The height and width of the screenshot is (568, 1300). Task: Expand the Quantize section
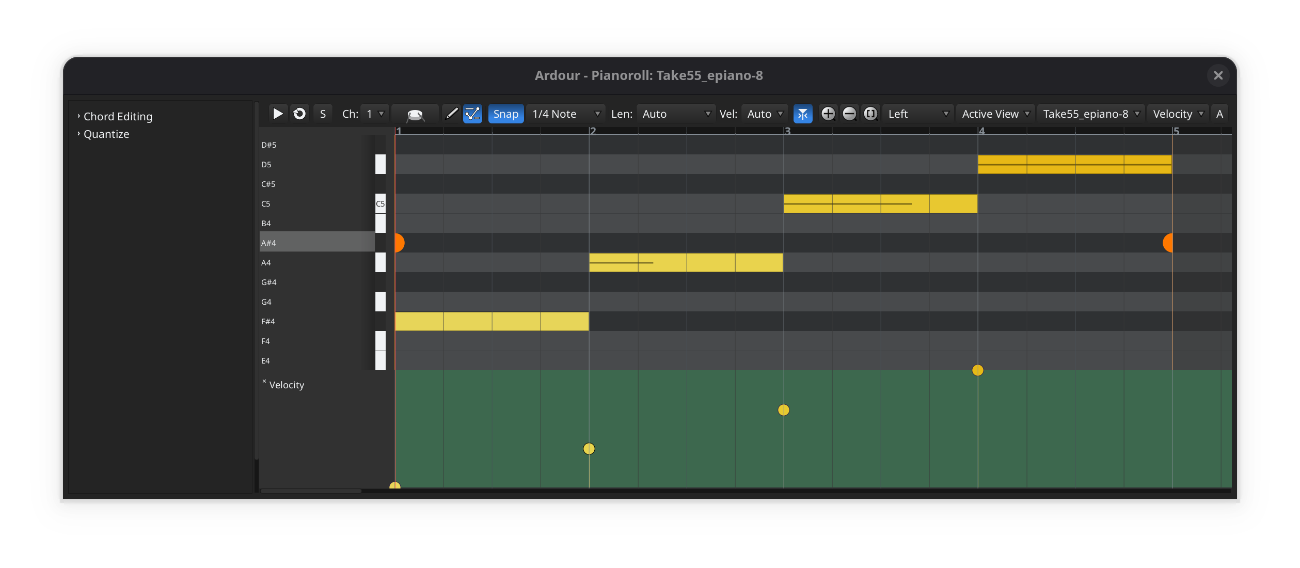(x=106, y=134)
